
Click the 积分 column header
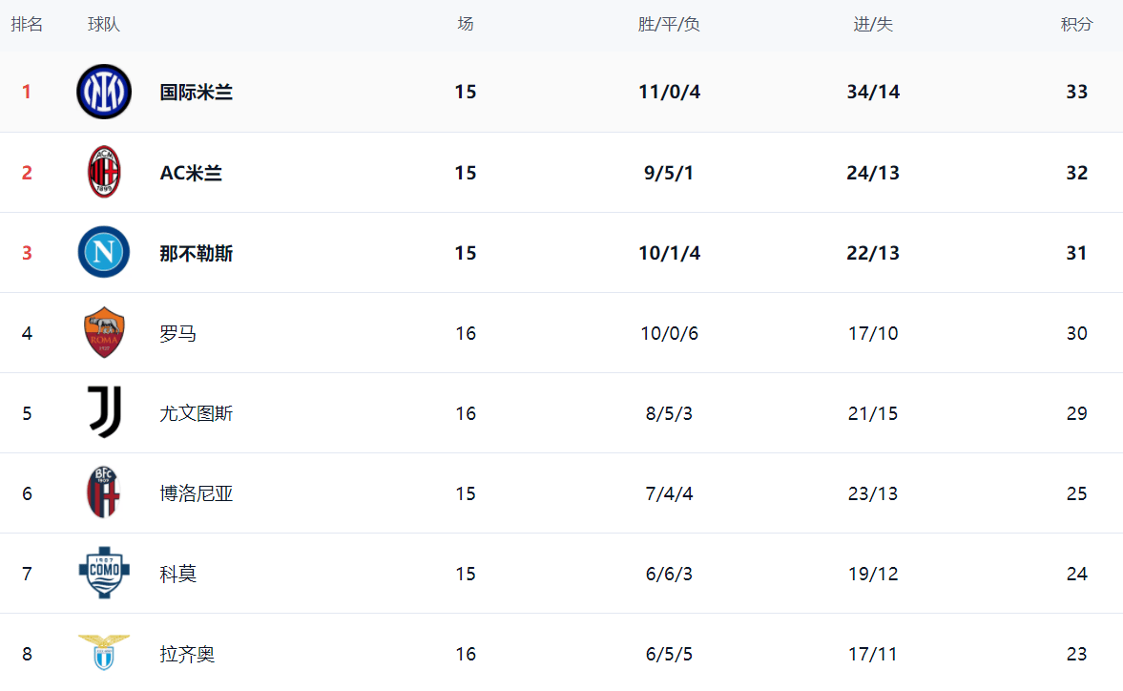pyautogui.click(x=1076, y=25)
